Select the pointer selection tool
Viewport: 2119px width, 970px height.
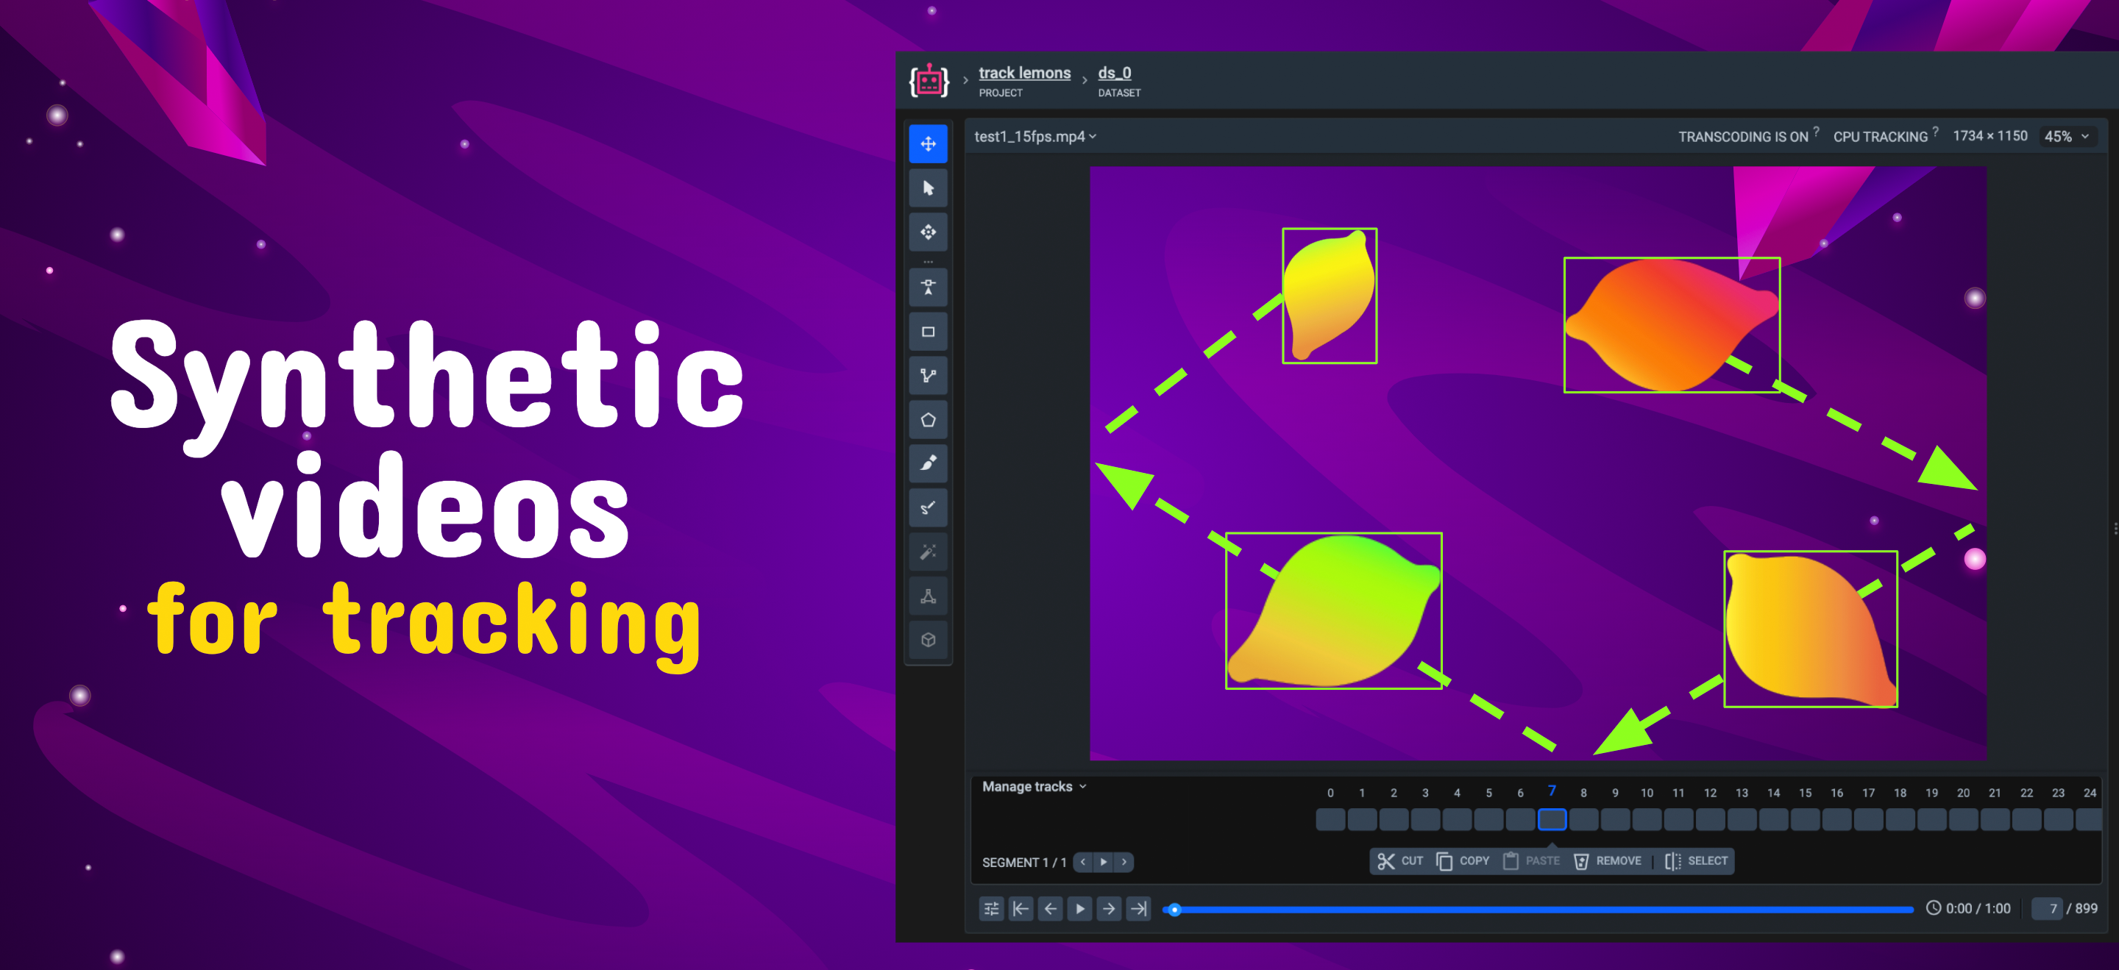pos(928,188)
